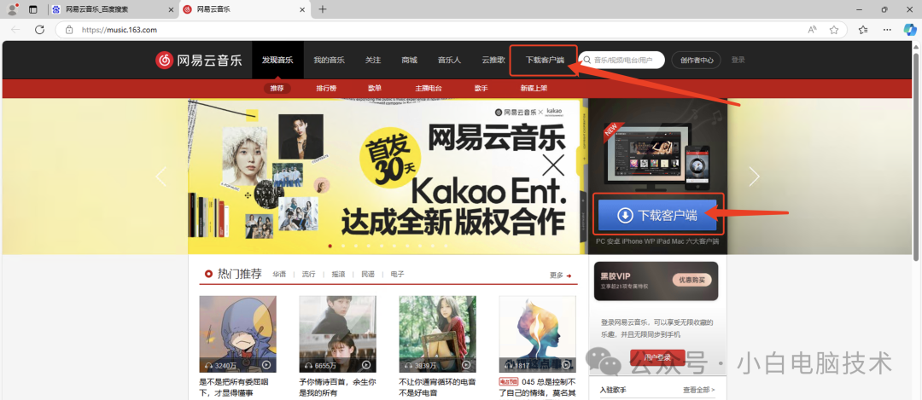
Task: Open the tab actions menu icon
Action: 33,9
